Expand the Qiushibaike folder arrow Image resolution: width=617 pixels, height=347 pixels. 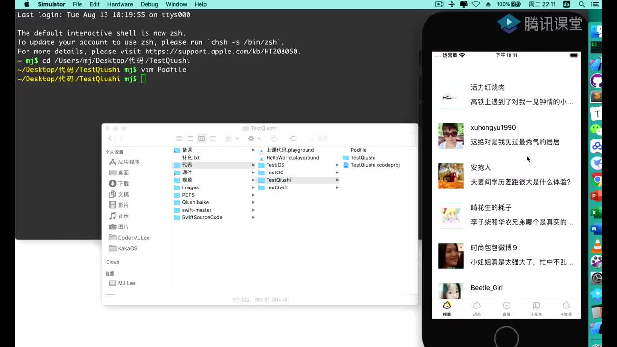click(253, 202)
